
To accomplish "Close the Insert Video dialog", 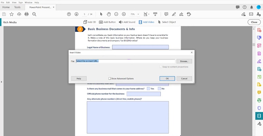I will click(192, 53).
